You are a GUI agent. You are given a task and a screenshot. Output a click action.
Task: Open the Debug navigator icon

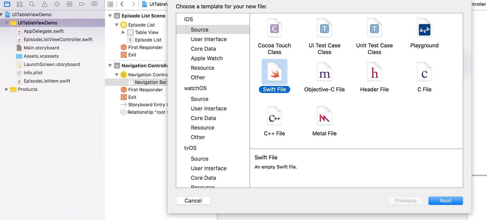[x=70, y=4]
